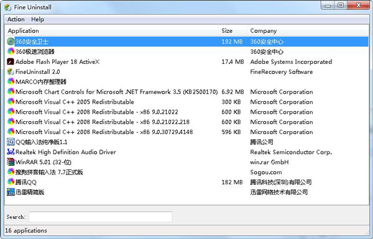Click the 搜狗拼音输入法 row icon
The width and height of the screenshot is (373, 239).
point(11,172)
